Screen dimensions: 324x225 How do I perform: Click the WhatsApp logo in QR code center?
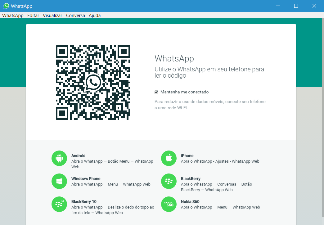click(x=93, y=83)
